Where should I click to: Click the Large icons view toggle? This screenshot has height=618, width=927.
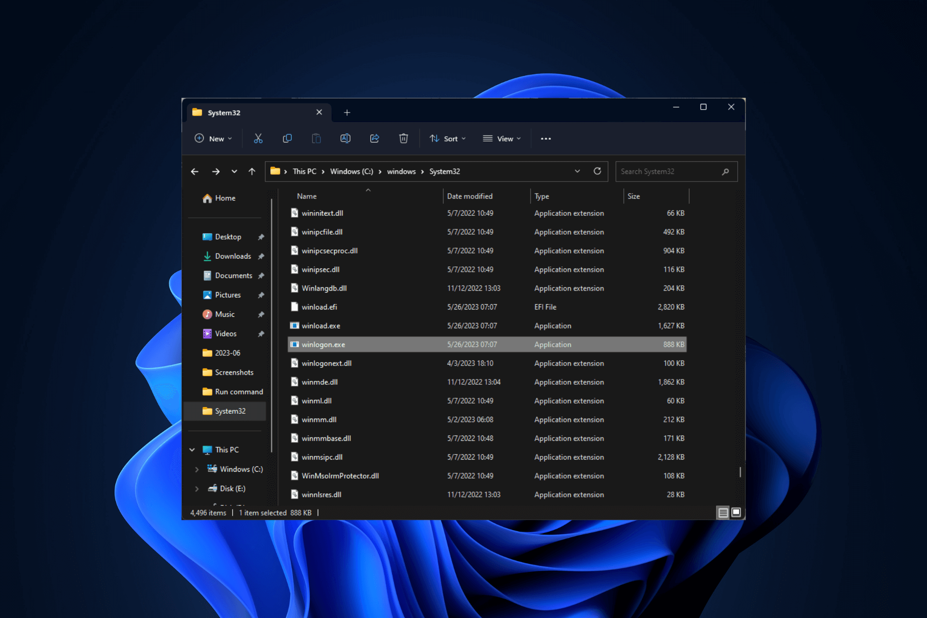736,512
